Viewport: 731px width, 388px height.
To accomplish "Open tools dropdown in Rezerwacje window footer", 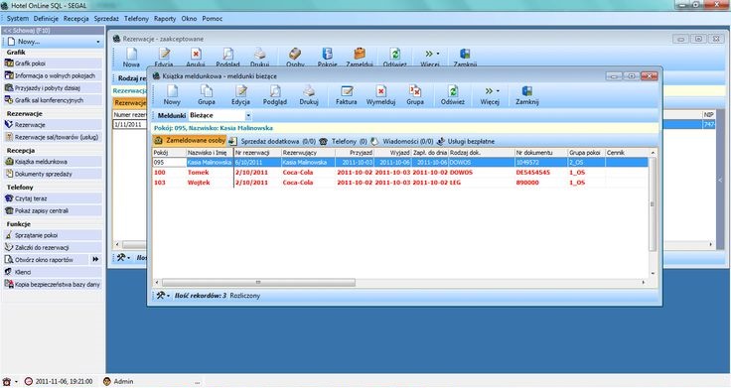I will [x=123, y=257].
